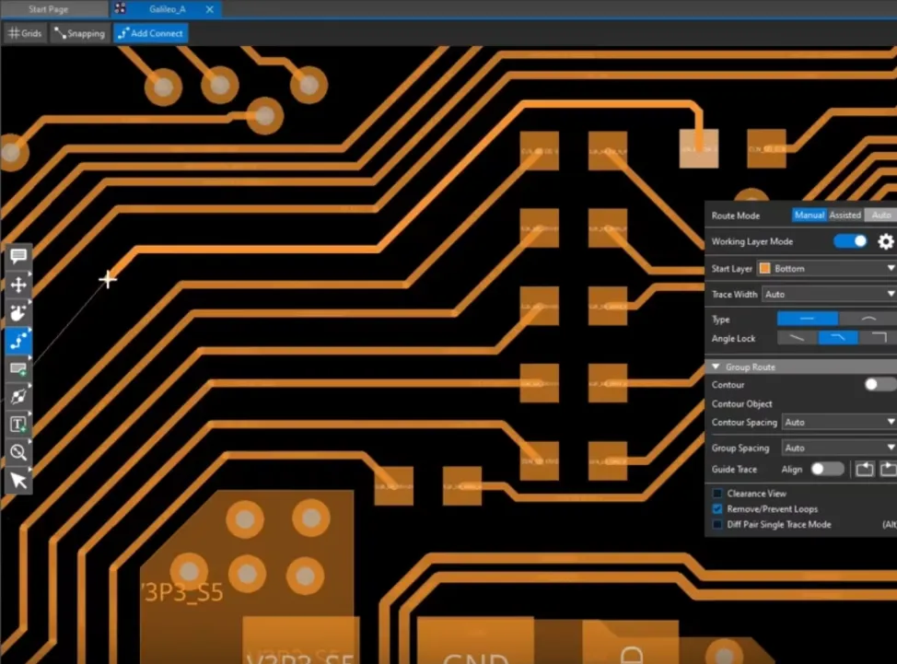Open Working Layer Mode gear settings
Viewport: 897px width, 664px height.
click(x=886, y=242)
